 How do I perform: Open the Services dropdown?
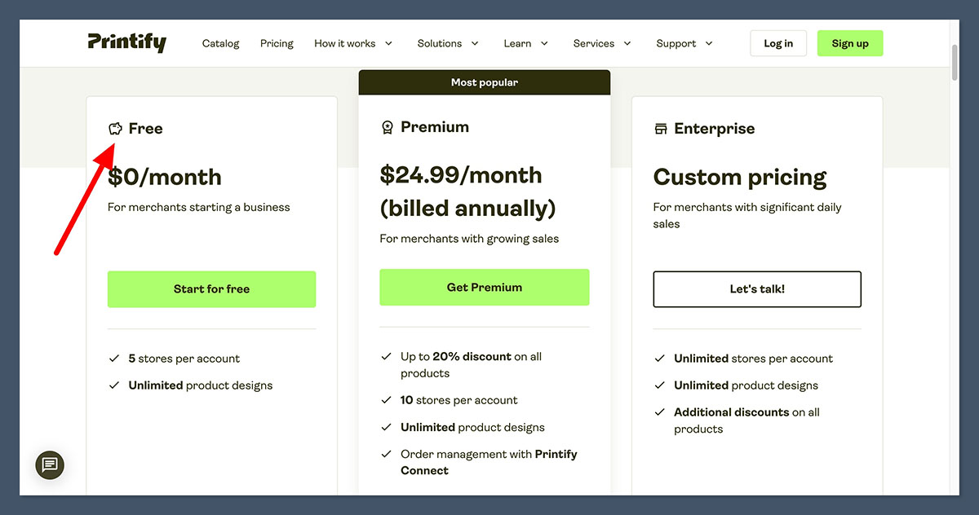pos(601,43)
